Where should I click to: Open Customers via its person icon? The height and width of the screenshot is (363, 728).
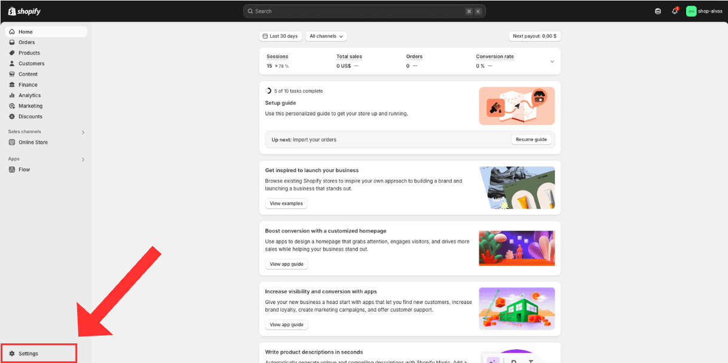12,63
